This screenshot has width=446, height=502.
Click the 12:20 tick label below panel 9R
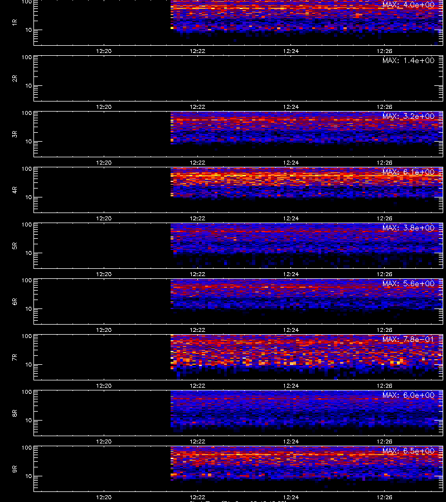[x=104, y=497]
